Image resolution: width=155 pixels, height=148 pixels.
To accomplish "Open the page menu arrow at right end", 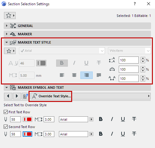I will click(x=149, y=96).
